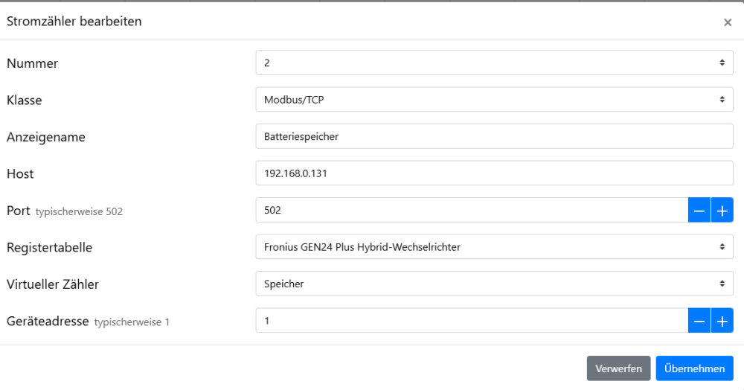The width and height of the screenshot is (744, 390).
Task: Click the Host label text
Action: [x=21, y=173]
